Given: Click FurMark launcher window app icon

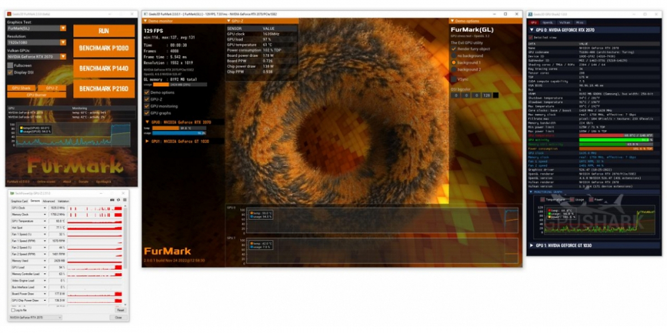Looking at the screenshot, I should point(9,14).
